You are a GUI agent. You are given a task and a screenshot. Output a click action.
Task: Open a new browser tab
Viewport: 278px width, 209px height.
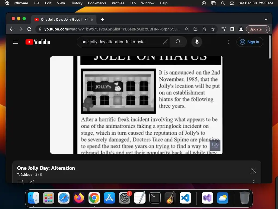pyautogui.click(x=102, y=20)
